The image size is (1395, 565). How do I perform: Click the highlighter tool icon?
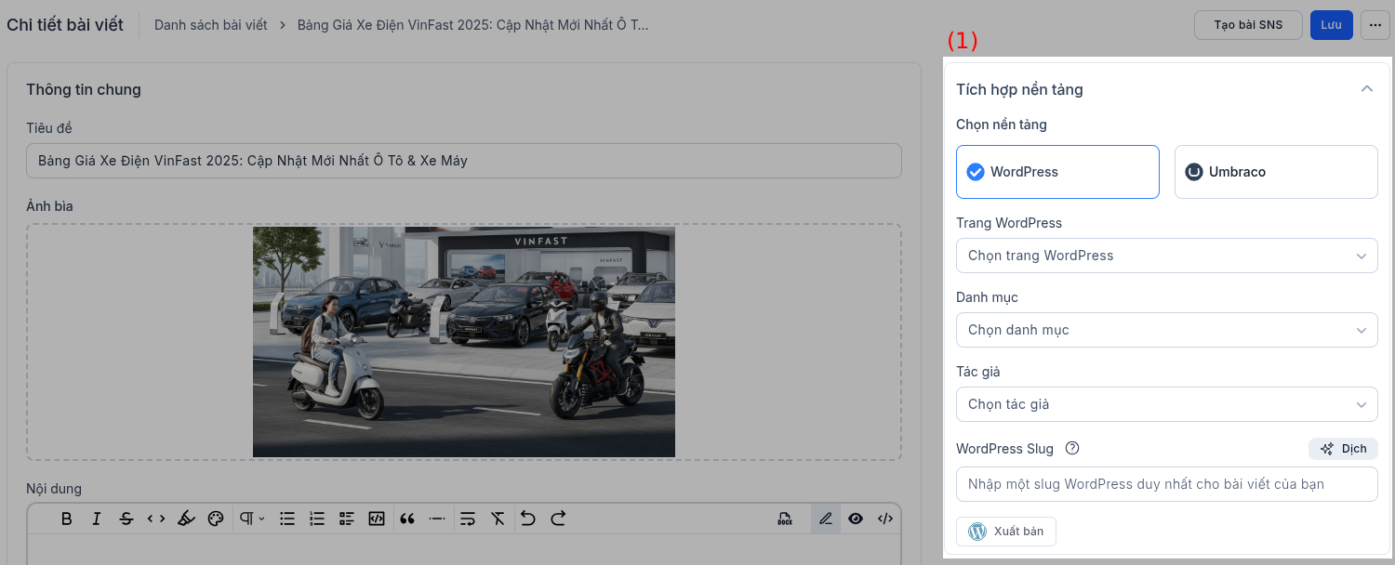tap(186, 519)
